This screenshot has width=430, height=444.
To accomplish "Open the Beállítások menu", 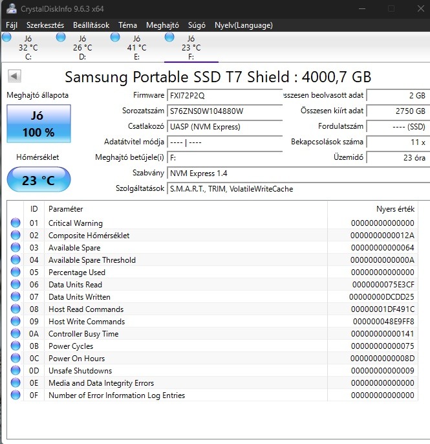I will [91, 25].
